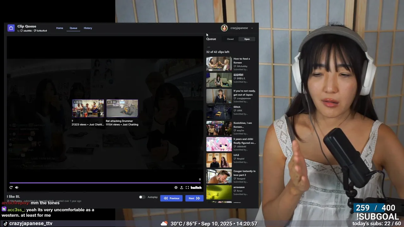Click the weather cloud icon in overlay
Image resolution: width=404 pixels, height=227 pixels.
coord(164,224)
